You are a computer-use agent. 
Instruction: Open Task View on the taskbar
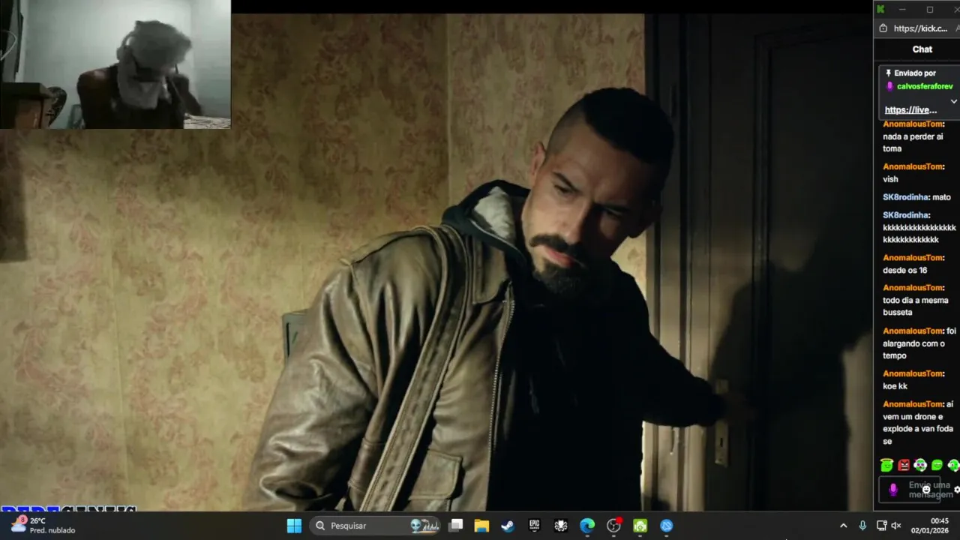pos(455,526)
